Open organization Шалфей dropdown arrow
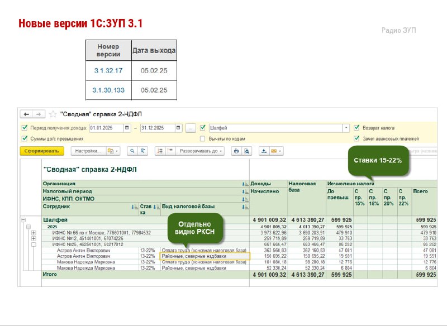Image resolution: width=447 pixels, height=326 pixels. tap(346, 128)
